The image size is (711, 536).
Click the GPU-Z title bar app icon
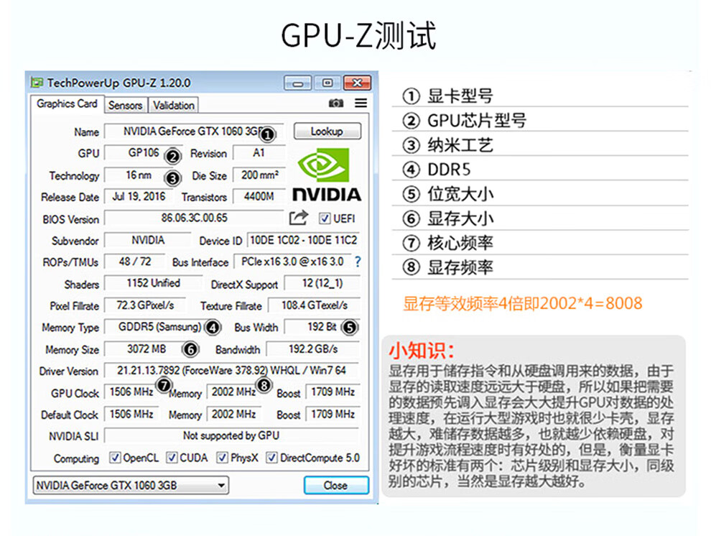[37, 83]
